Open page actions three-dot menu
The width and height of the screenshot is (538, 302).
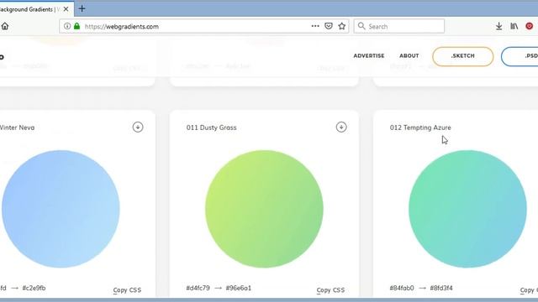(315, 26)
